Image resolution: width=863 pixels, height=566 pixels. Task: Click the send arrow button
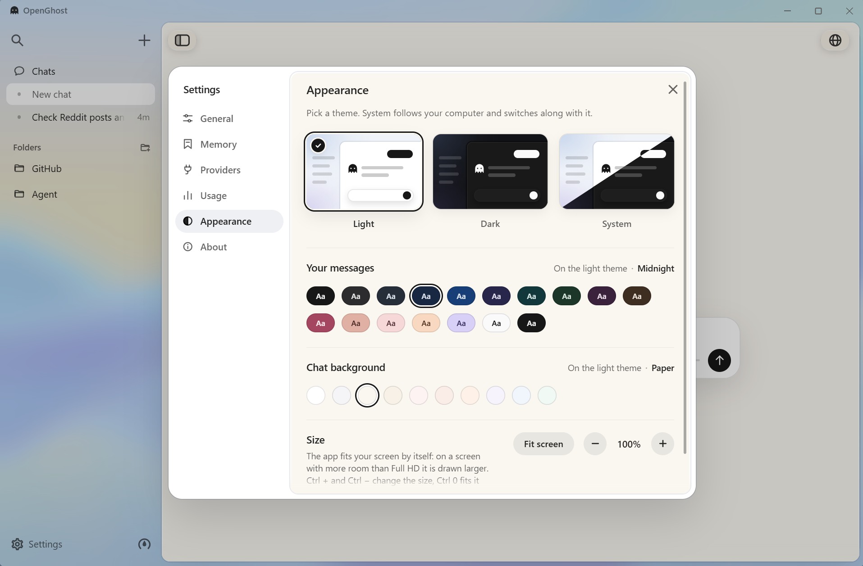(x=719, y=360)
